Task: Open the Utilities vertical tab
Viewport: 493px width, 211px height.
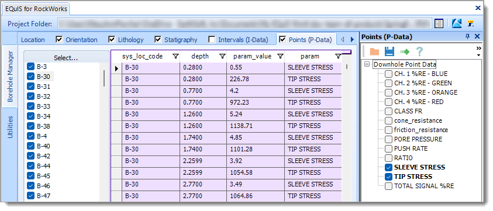Action: coord(10,127)
